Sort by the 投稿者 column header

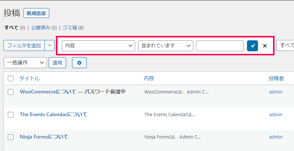(276, 78)
